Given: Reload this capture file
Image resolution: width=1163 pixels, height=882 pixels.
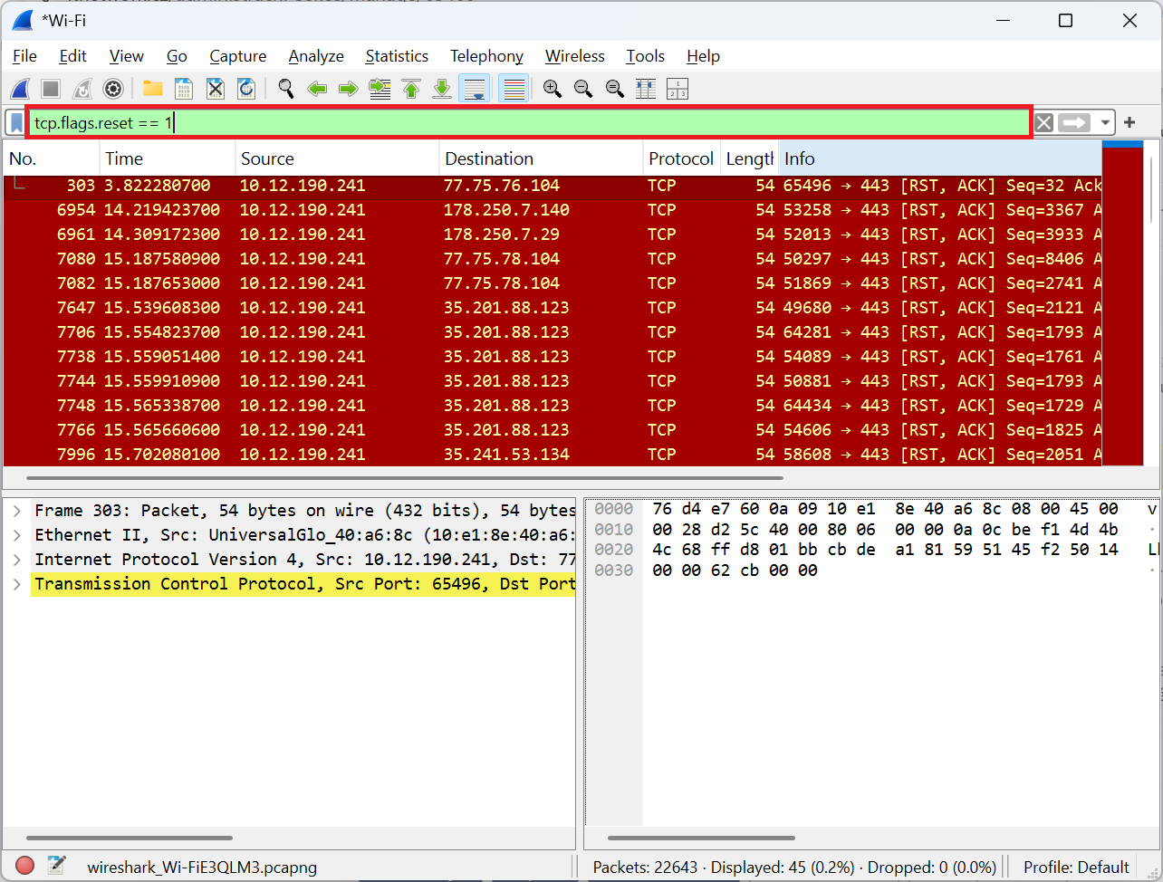Looking at the screenshot, I should pos(245,88).
